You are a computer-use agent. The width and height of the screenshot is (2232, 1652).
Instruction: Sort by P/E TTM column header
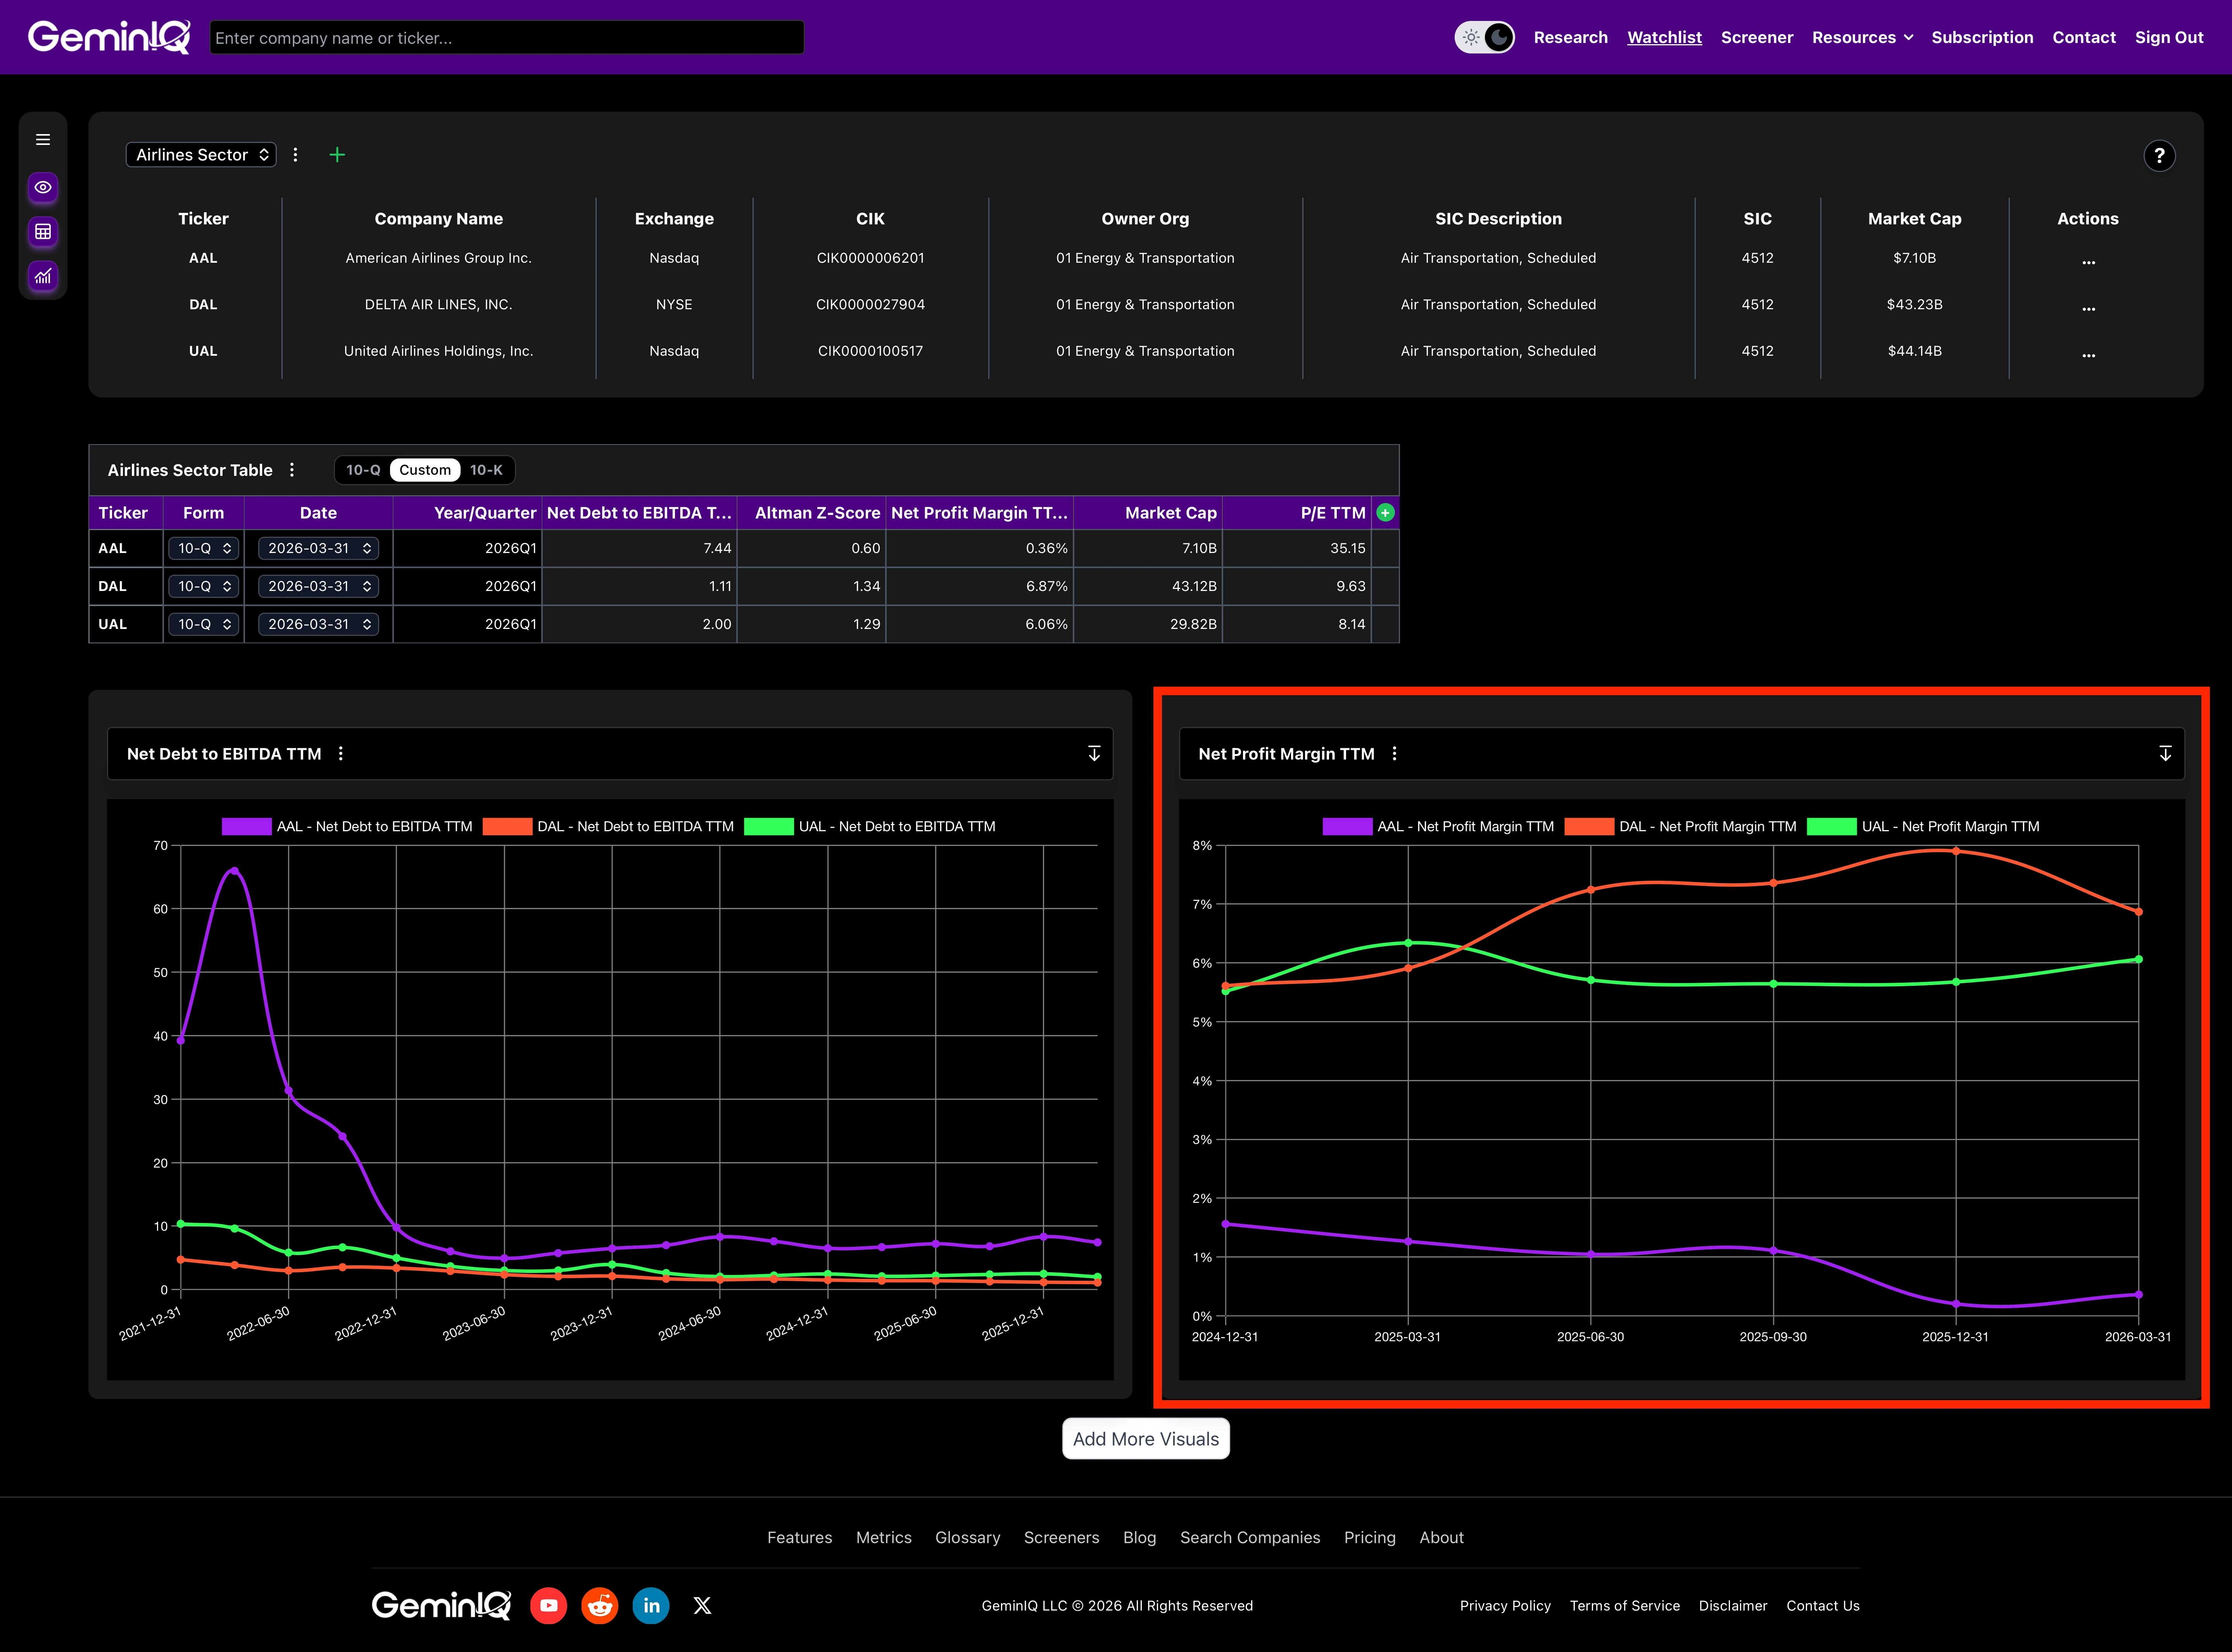(1296, 513)
